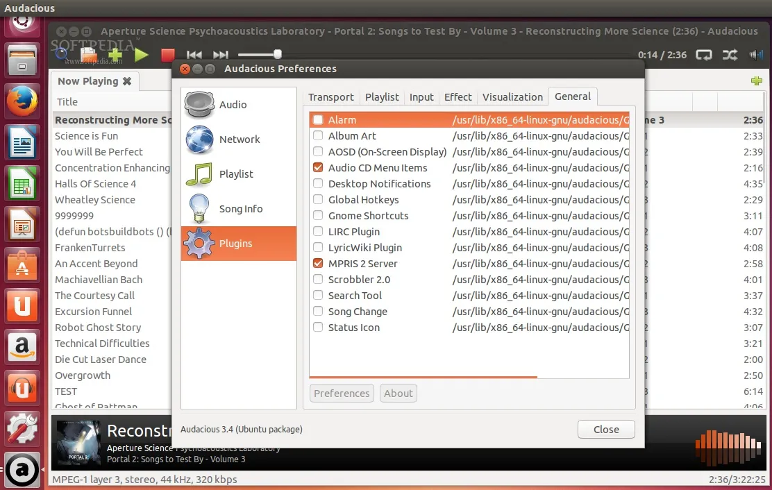Skip to the next track
The width and height of the screenshot is (772, 490).
220,55
